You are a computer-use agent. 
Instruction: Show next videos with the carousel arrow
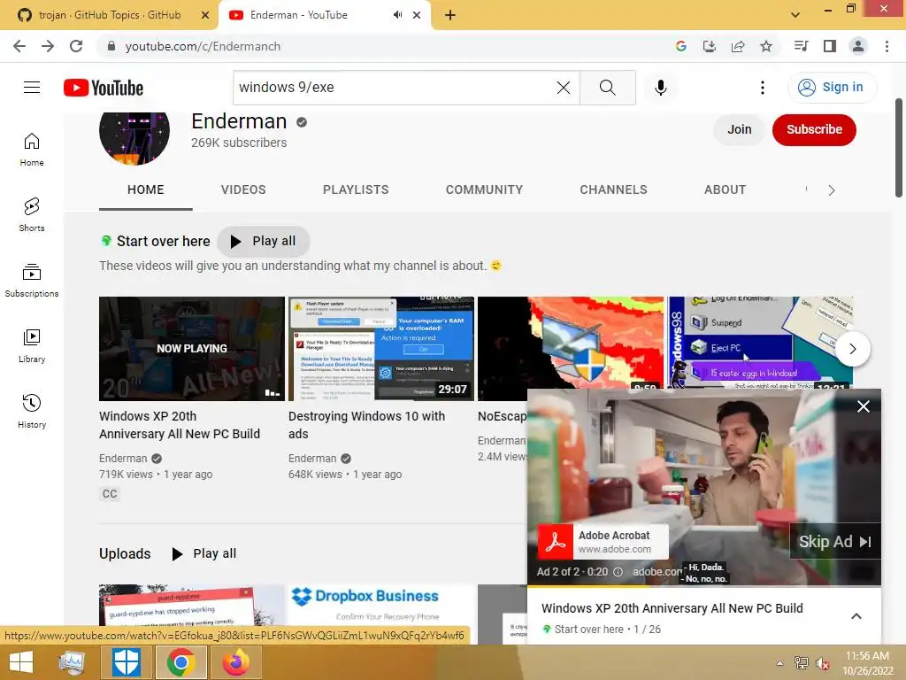pos(852,349)
